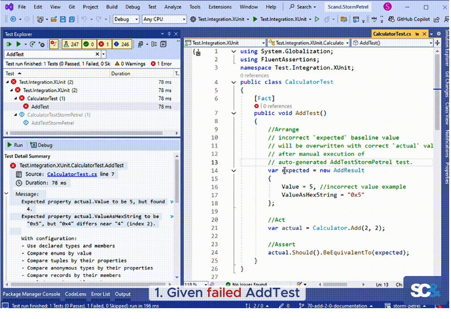Open the CalculatorTest.cs source link
Image resolution: width=451 pixels, height=319 pixels.
coord(72,174)
